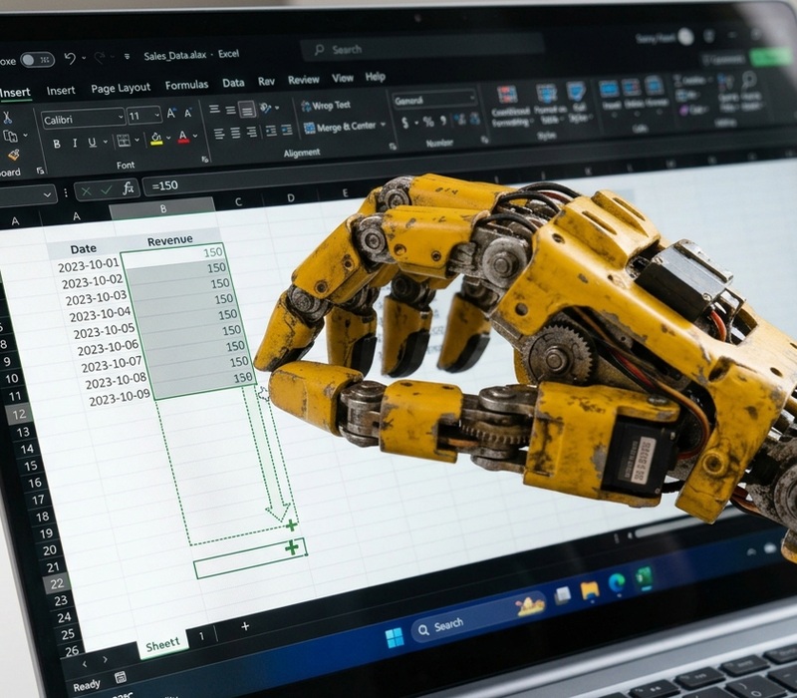Viewport: 797px width, 698px height.
Task: Open the View tab
Action: [x=342, y=78]
